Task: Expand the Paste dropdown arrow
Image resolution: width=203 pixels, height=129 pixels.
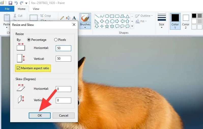Action: tap(7, 27)
